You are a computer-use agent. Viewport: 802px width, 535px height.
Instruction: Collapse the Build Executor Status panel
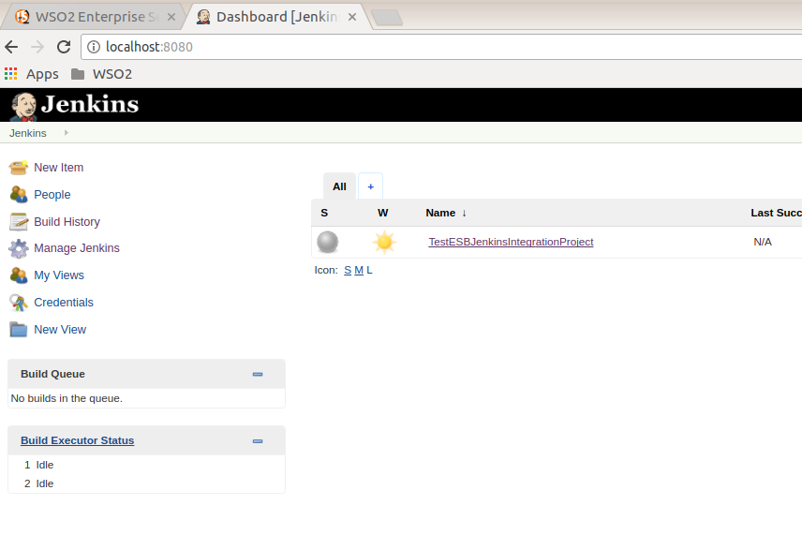258,441
